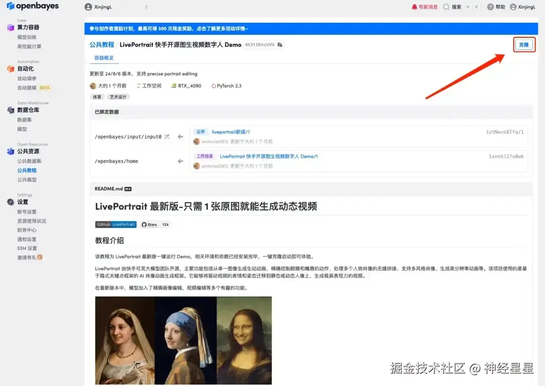Click the 公开 badge
The width and height of the screenshot is (545, 386).
(x=200, y=132)
